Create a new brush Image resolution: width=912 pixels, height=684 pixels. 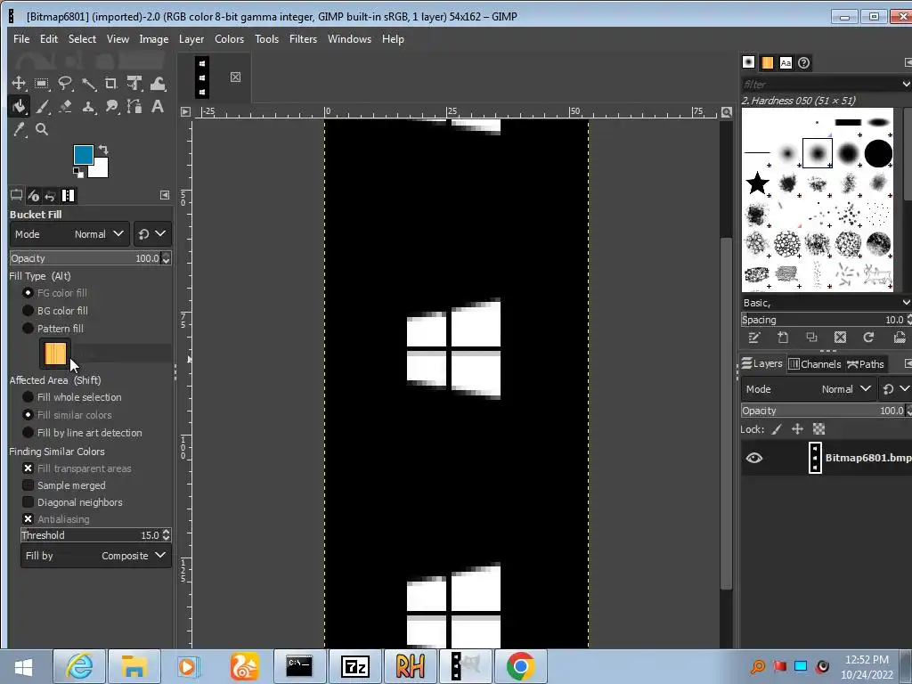click(x=783, y=338)
